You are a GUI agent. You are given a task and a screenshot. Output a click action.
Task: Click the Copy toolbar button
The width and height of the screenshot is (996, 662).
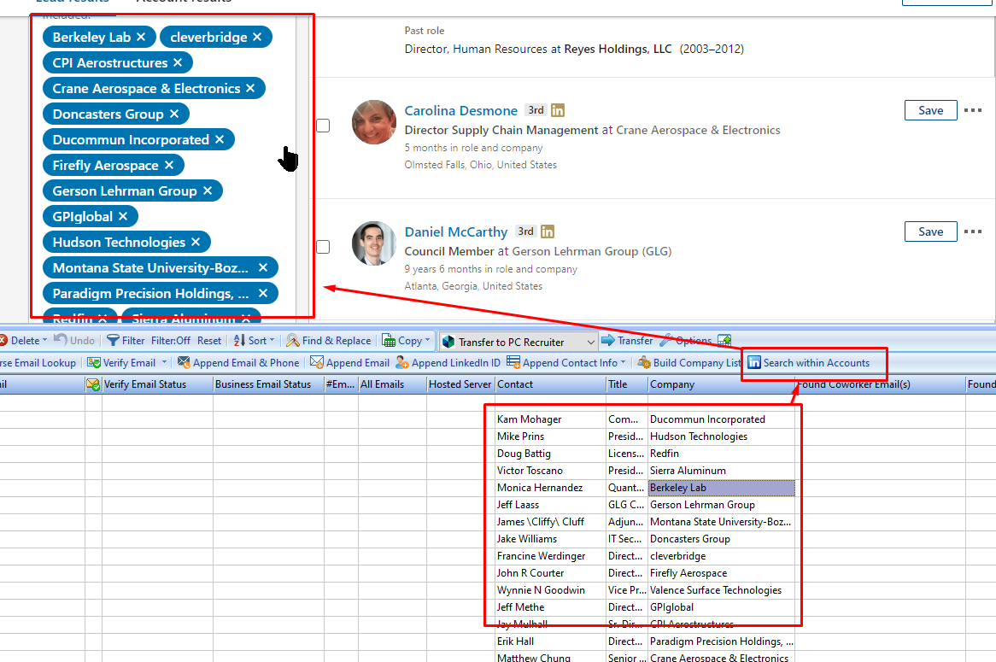click(x=402, y=341)
